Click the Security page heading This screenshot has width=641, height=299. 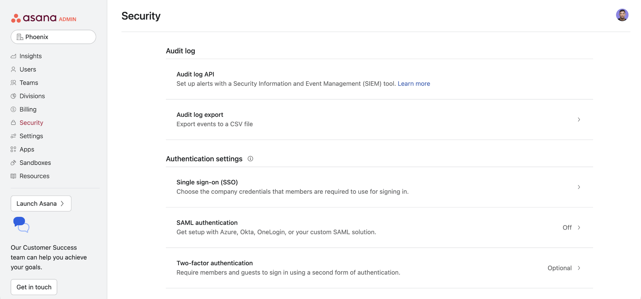click(141, 16)
